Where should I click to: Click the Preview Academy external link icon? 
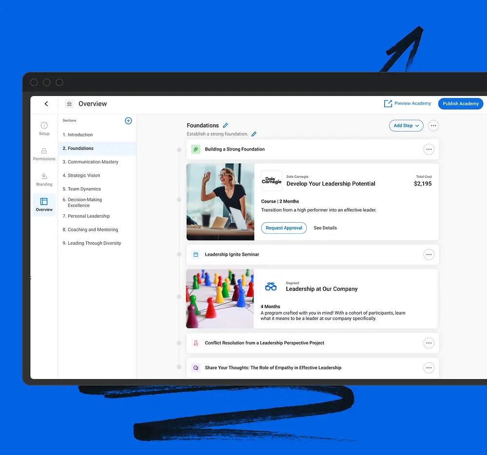388,104
